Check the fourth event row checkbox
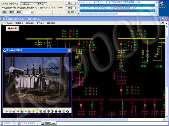Screen dimensions: 169x126 pos(79,11)
